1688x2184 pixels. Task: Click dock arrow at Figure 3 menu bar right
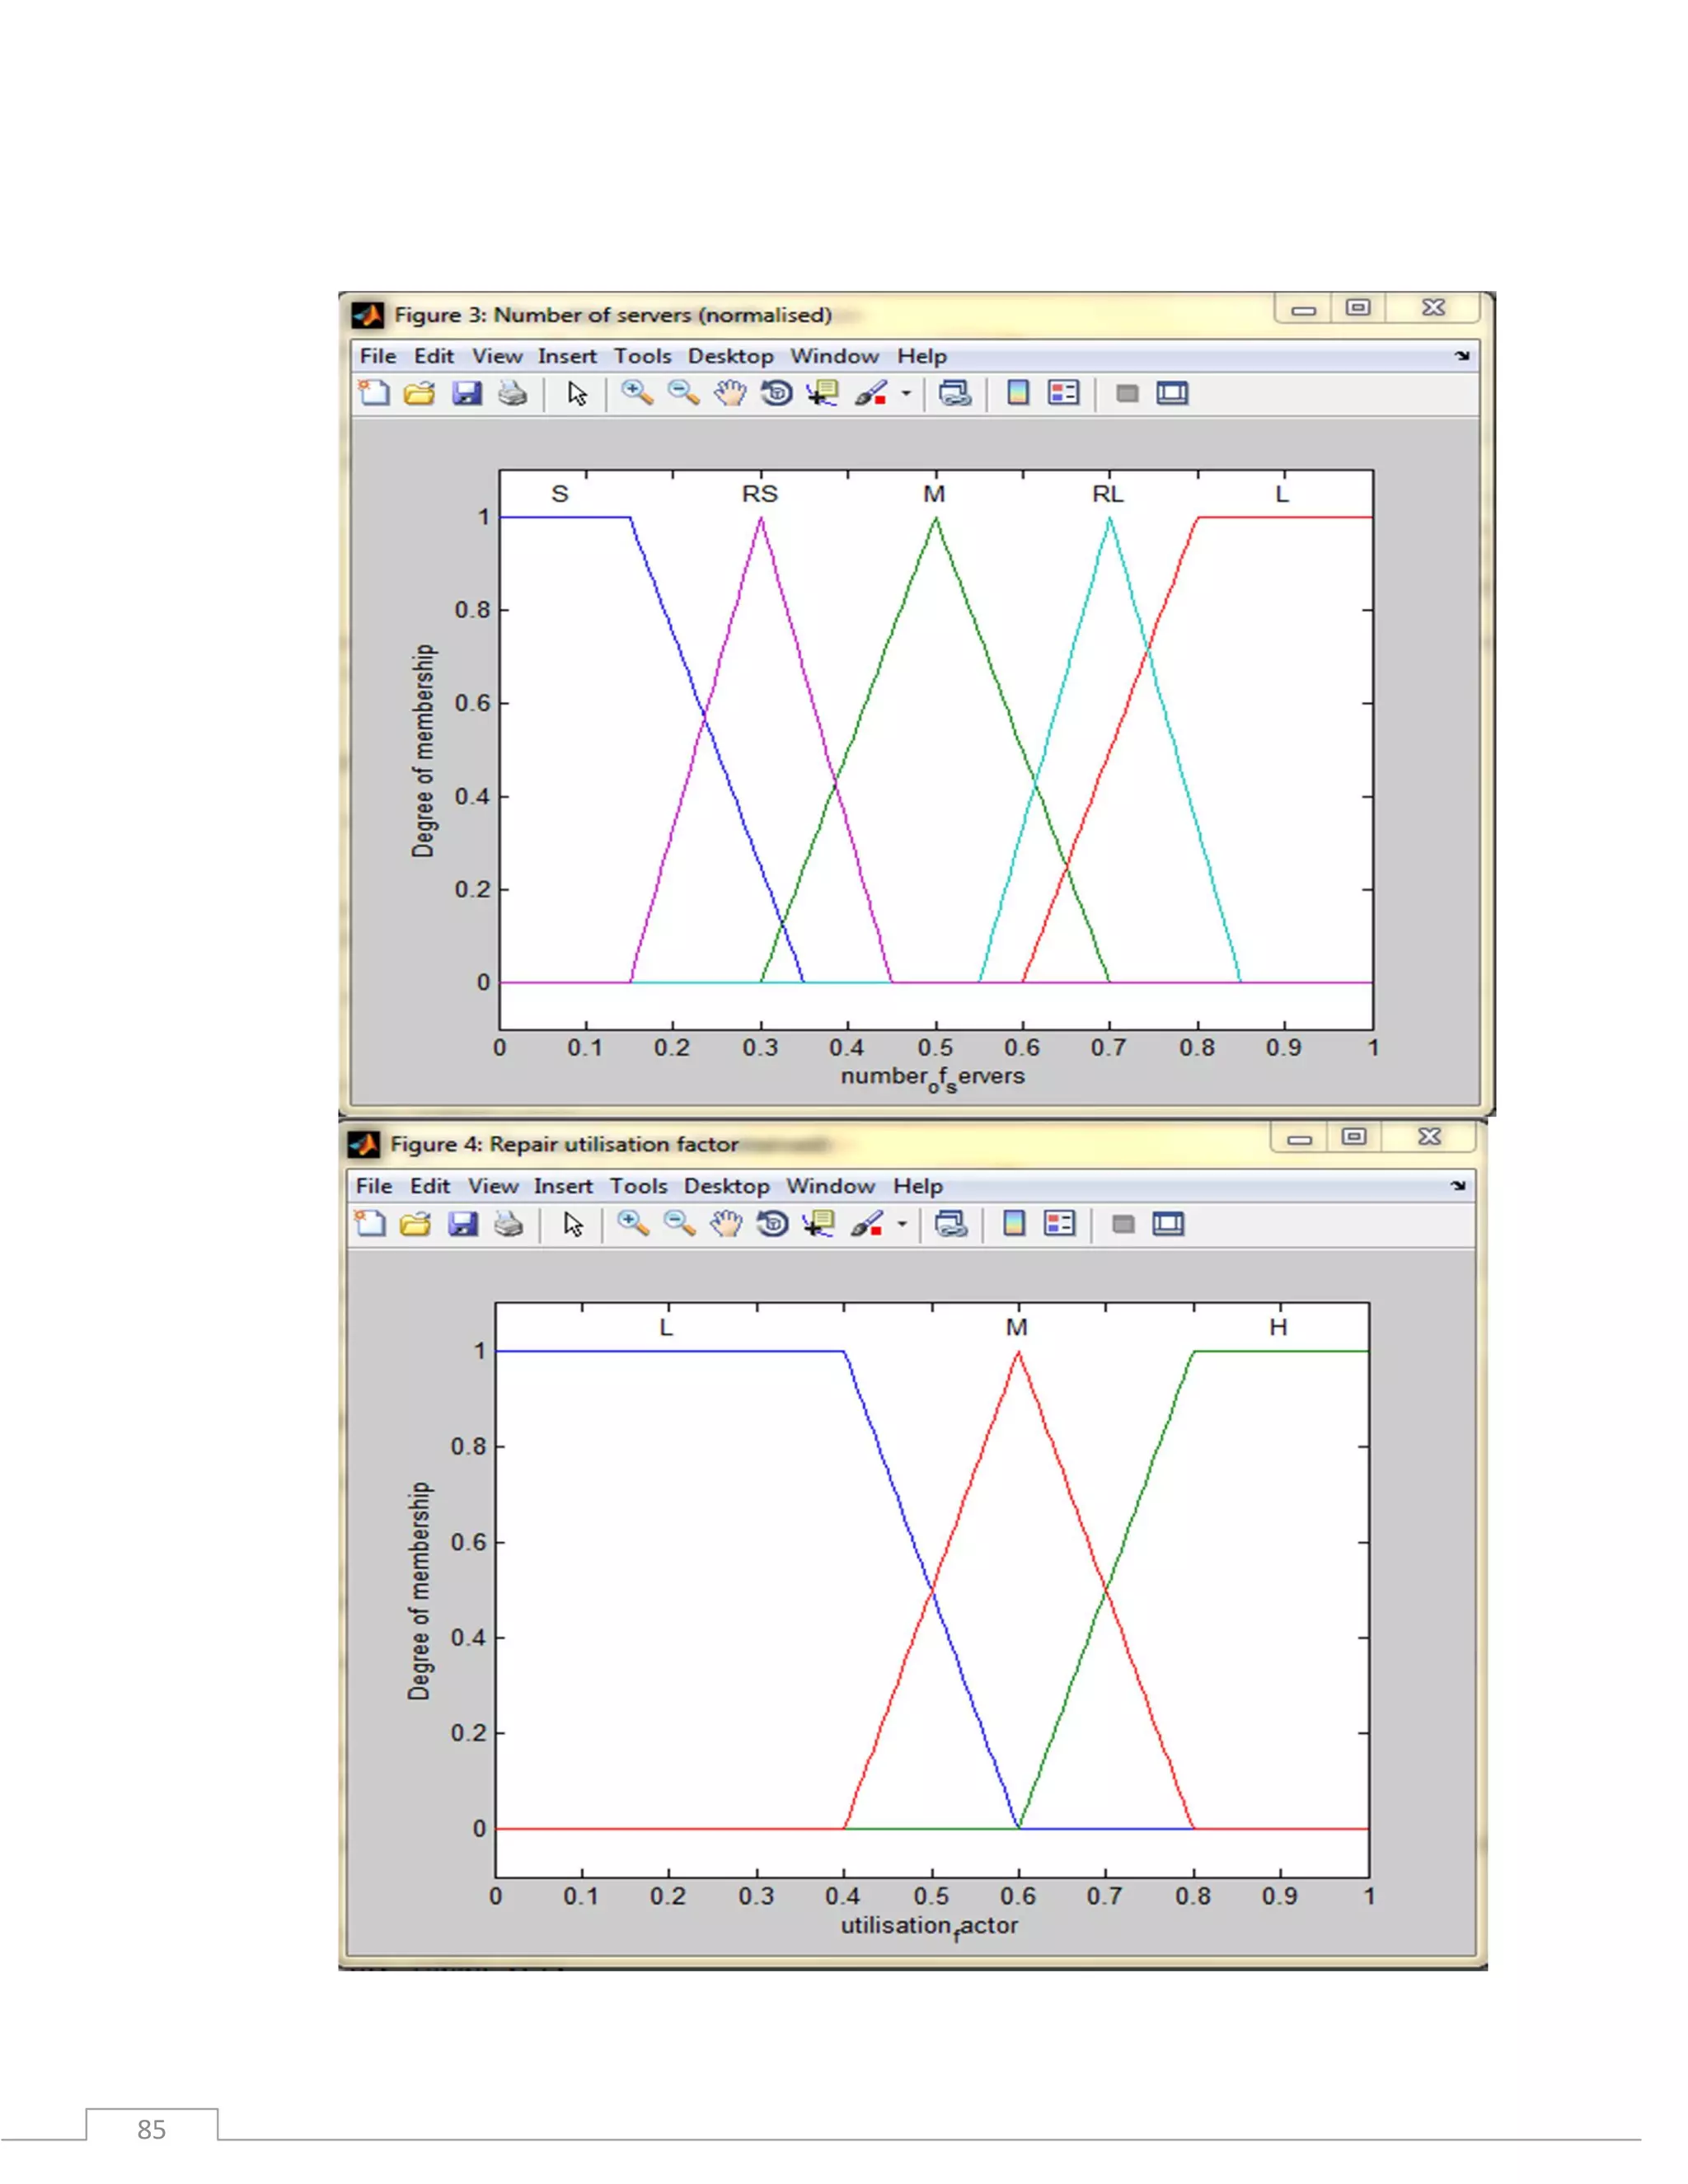coord(1462,356)
